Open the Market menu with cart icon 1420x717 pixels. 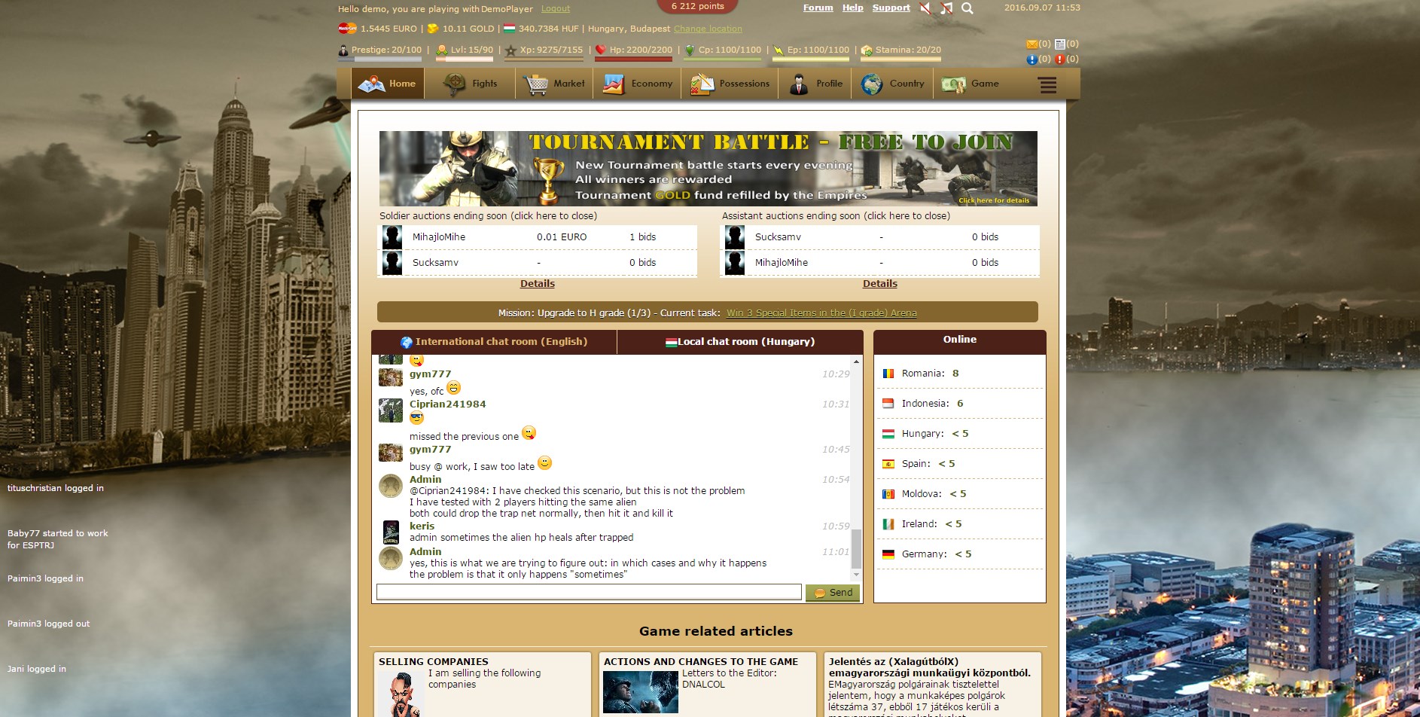554,84
